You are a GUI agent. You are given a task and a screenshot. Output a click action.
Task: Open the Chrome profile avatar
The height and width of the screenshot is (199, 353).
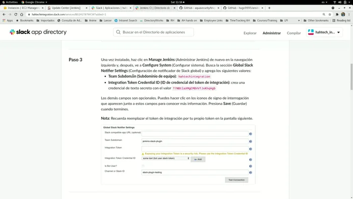coord(343,14)
